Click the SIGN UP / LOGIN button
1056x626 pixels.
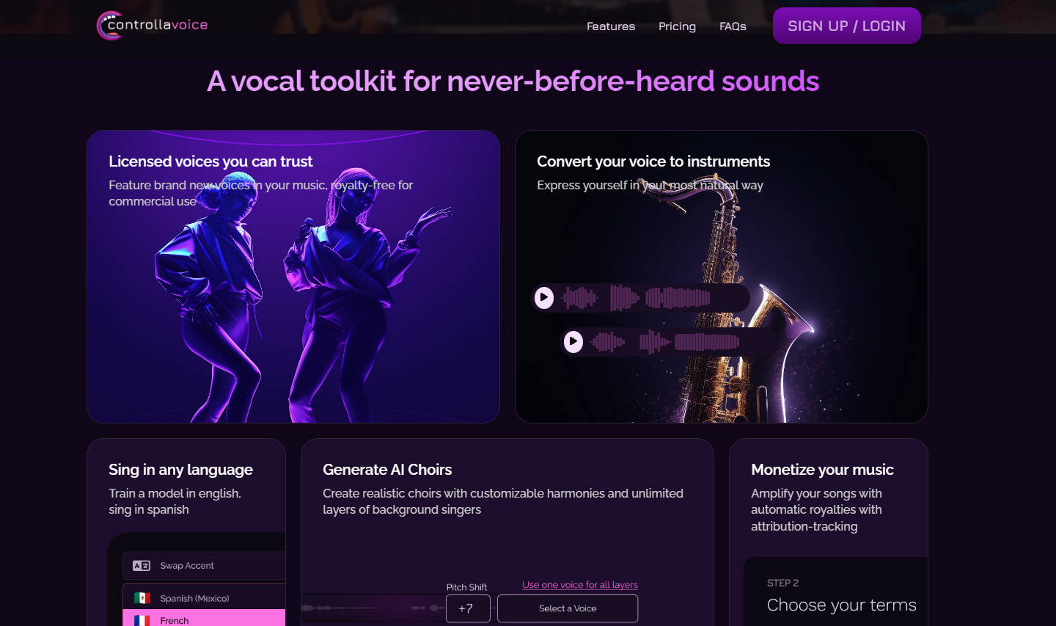click(x=846, y=25)
